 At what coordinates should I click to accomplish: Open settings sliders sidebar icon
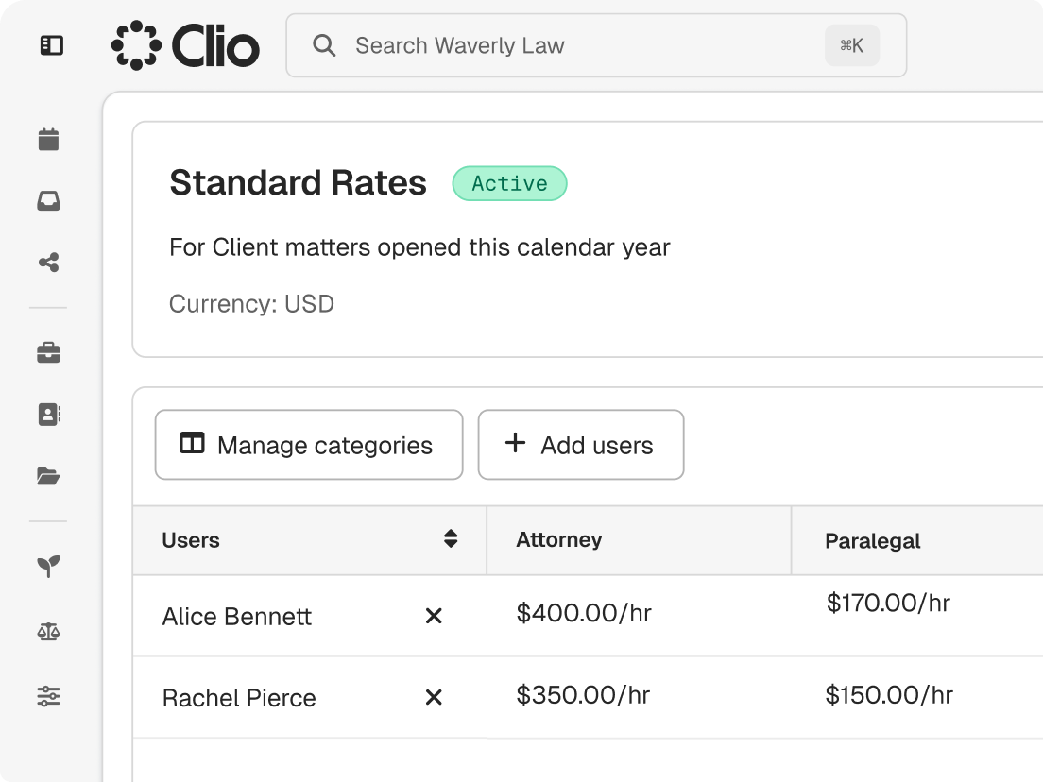(48, 696)
